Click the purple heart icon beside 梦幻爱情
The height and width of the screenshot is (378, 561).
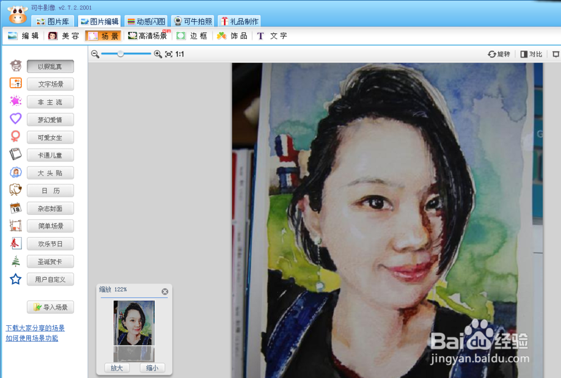click(16, 118)
